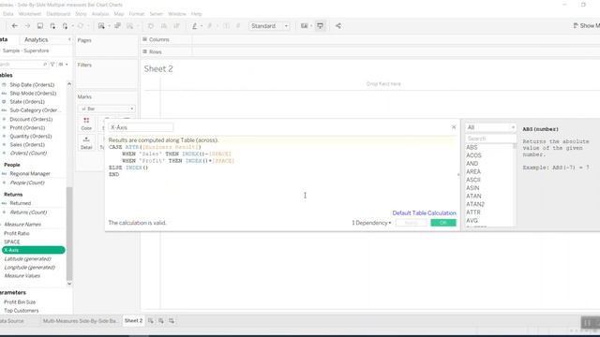600x337 pixels.
Task: Click the Undo back arrow in toolbar
Action: 15,26
